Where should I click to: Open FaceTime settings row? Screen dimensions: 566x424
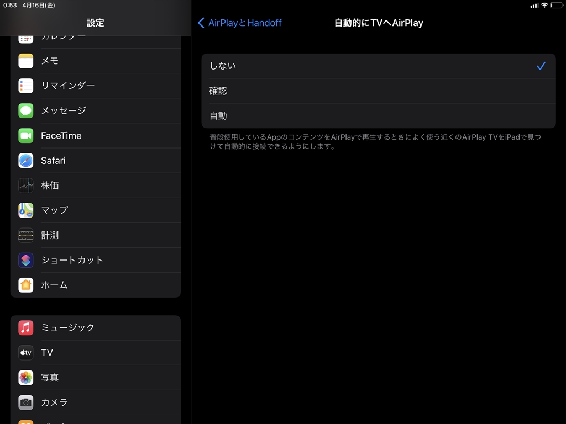coord(96,136)
